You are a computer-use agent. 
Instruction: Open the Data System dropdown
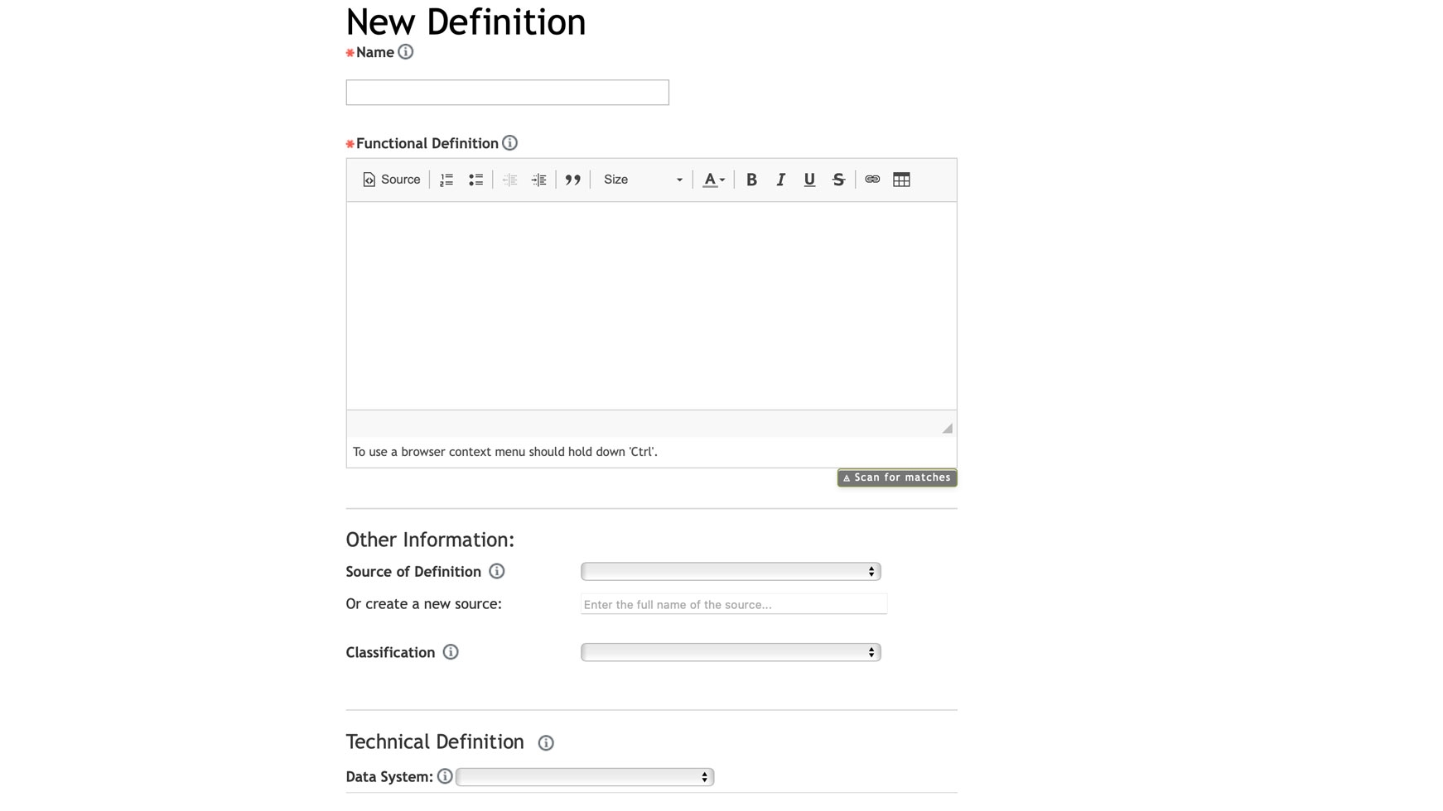585,777
